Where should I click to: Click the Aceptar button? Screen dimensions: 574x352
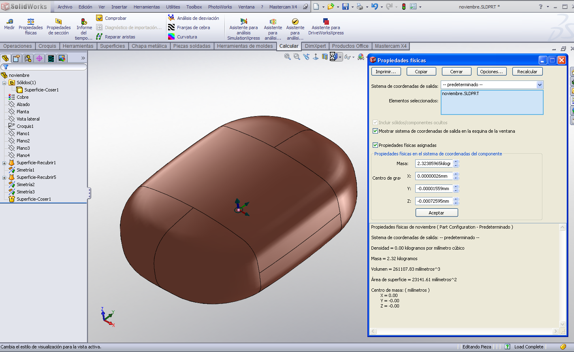(x=437, y=213)
